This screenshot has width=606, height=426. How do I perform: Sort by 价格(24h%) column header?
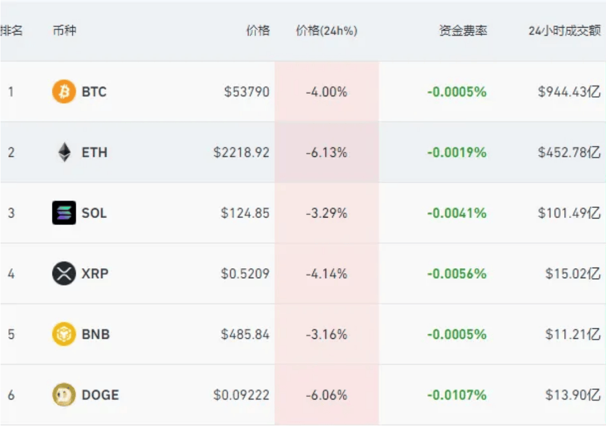[x=326, y=31]
